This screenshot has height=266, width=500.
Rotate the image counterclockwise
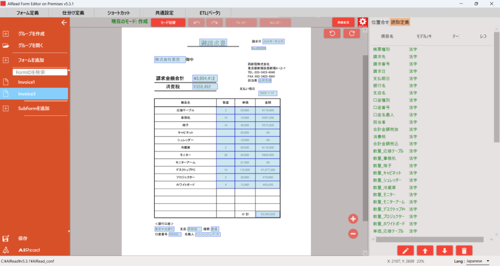[x=332, y=33]
